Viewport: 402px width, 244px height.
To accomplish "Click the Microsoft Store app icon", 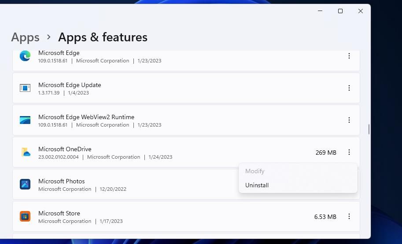I will [x=25, y=216].
